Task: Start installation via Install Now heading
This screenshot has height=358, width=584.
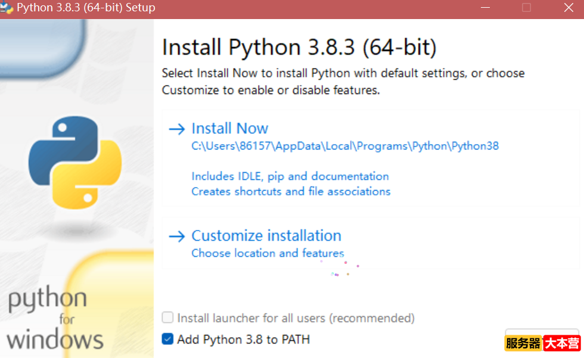Action: pos(230,129)
